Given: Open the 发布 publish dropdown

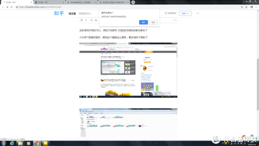Looking at the screenshot, I should (x=185, y=13).
